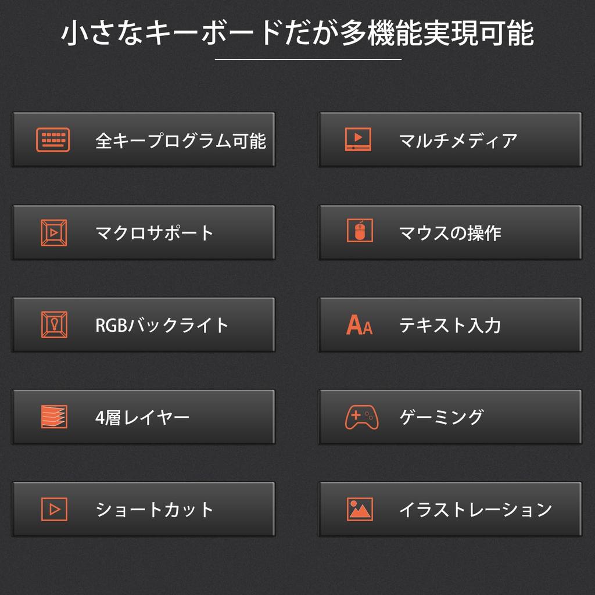Viewport: 595px width, 595px height.
Task: Select the マルチメディア button label
Action: (458, 141)
